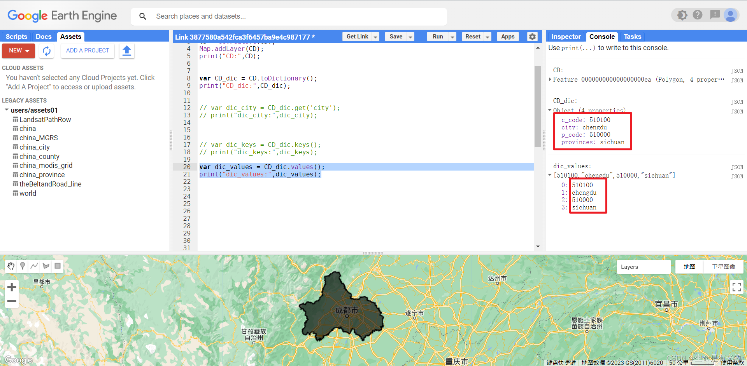Open the theBeltandRoad_line asset
Image resolution: width=747 pixels, height=366 pixels.
coord(51,184)
